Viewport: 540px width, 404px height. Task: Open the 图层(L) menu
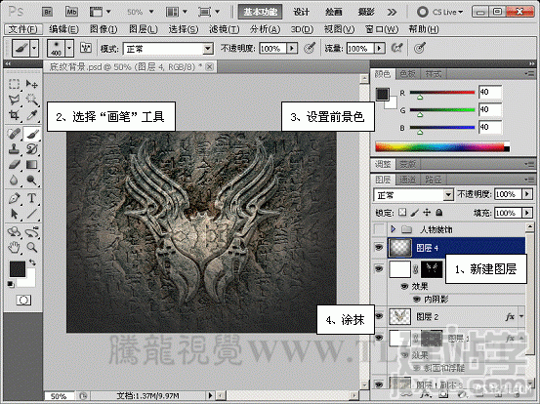(x=144, y=29)
